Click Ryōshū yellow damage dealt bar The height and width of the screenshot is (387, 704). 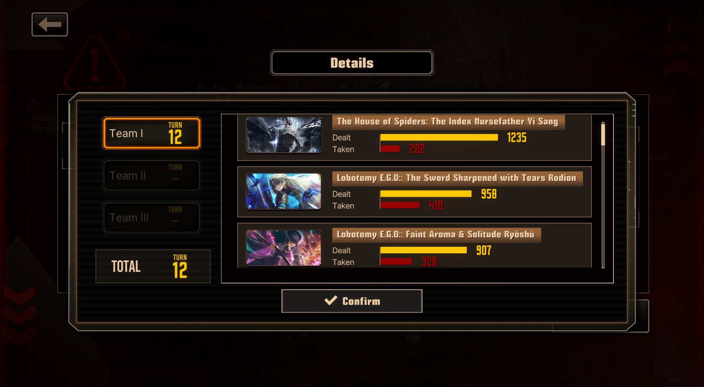[423, 250]
